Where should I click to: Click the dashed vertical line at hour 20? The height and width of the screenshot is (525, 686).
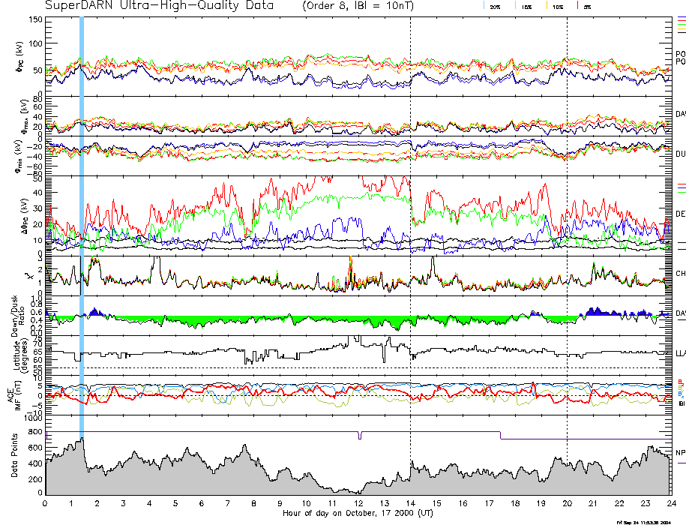coord(568,256)
